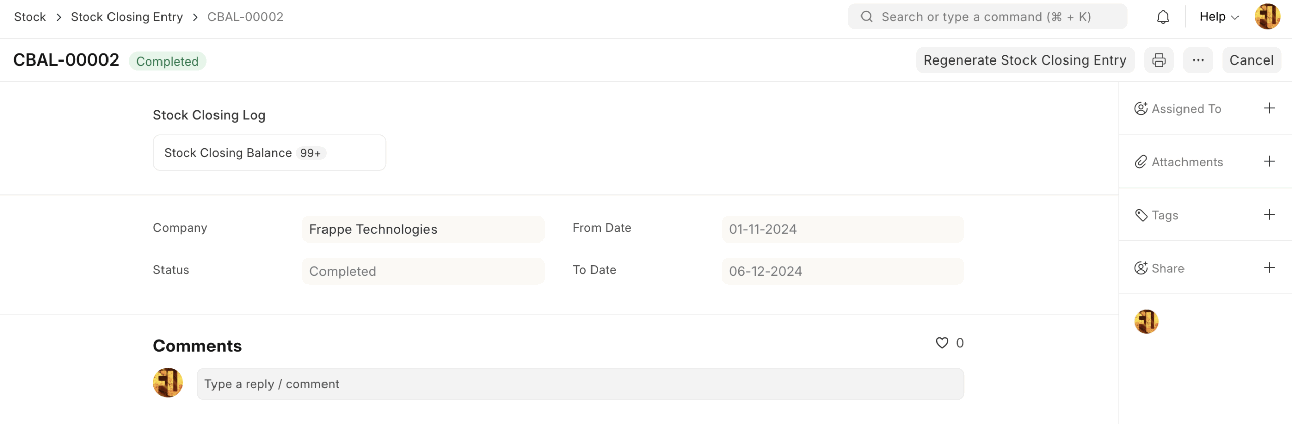Click the Company field Frappe Technologies
This screenshot has height=424, width=1292.
(x=422, y=229)
